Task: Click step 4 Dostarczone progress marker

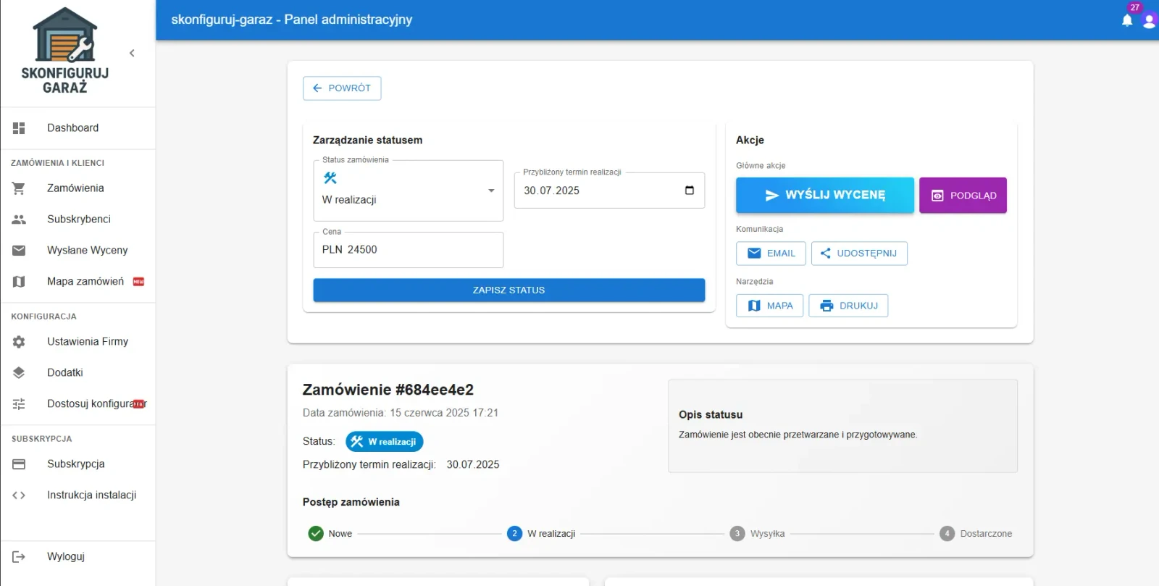Action: click(x=947, y=534)
